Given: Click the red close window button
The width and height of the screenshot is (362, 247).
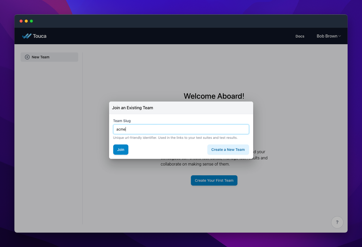Looking at the screenshot, I should pos(21,21).
